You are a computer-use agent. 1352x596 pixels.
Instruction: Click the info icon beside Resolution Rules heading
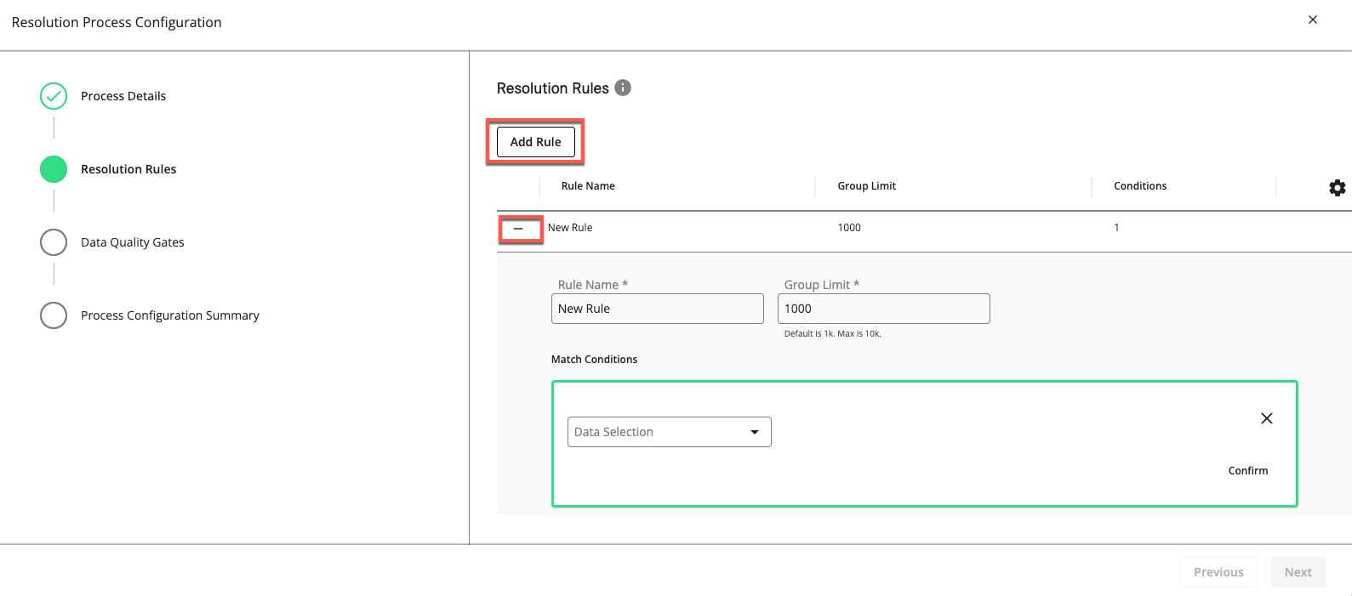(623, 88)
